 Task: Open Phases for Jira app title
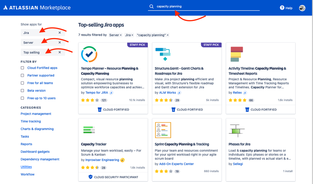pyautogui.click(x=239, y=144)
